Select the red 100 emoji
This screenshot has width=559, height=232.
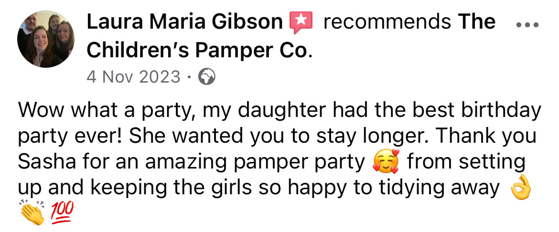pyautogui.click(x=62, y=212)
